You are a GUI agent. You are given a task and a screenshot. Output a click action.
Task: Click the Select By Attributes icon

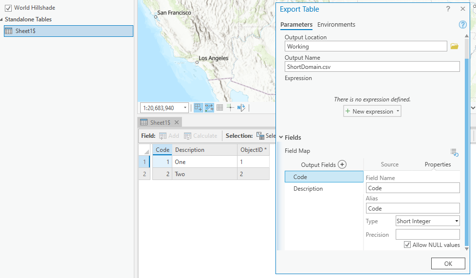(260, 136)
